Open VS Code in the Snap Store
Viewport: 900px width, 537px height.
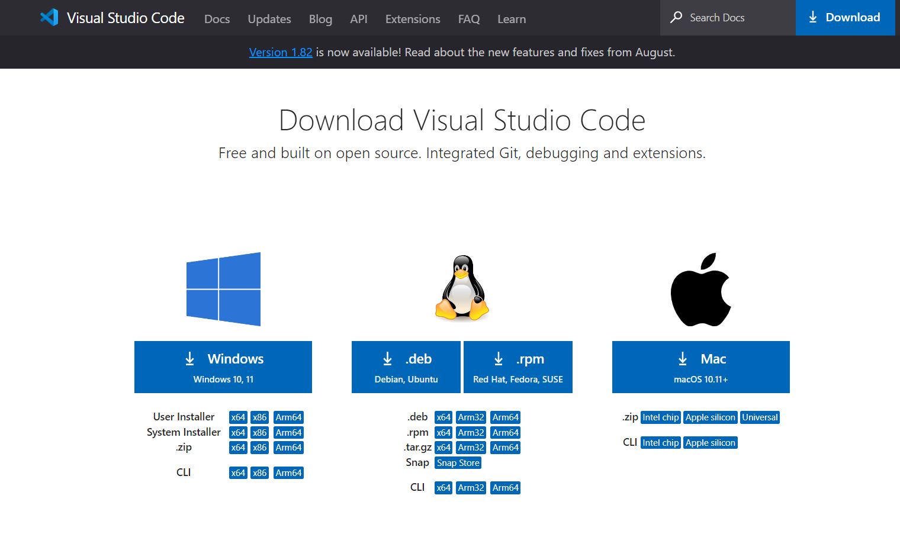457,462
